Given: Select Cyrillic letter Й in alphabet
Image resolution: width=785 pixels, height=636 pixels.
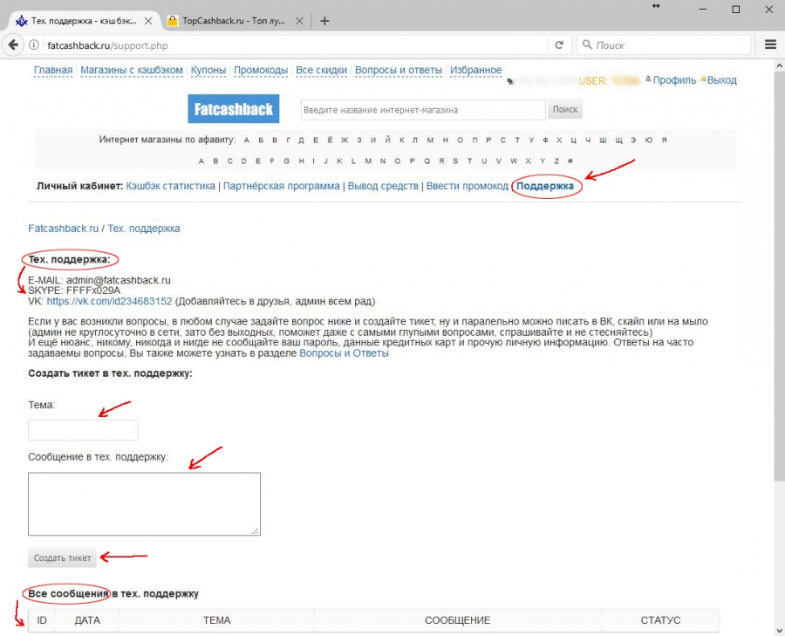Looking at the screenshot, I should (x=387, y=140).
